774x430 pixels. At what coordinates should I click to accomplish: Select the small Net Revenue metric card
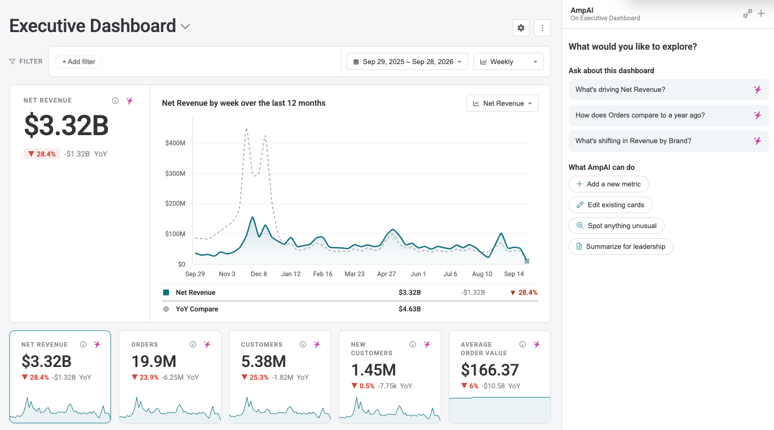click(60, 377)
